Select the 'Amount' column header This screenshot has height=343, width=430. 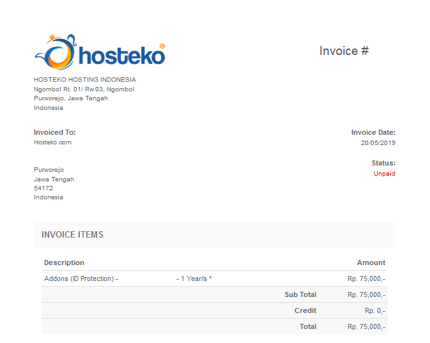click(371, 263)
